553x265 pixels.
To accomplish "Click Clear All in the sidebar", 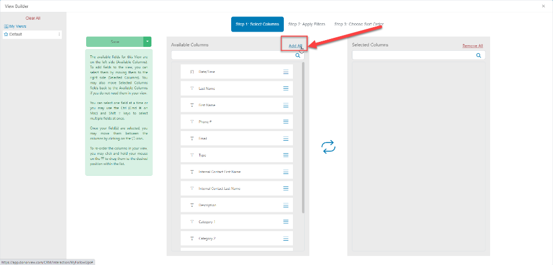I will pyautogui.click(x=33, y=18).
